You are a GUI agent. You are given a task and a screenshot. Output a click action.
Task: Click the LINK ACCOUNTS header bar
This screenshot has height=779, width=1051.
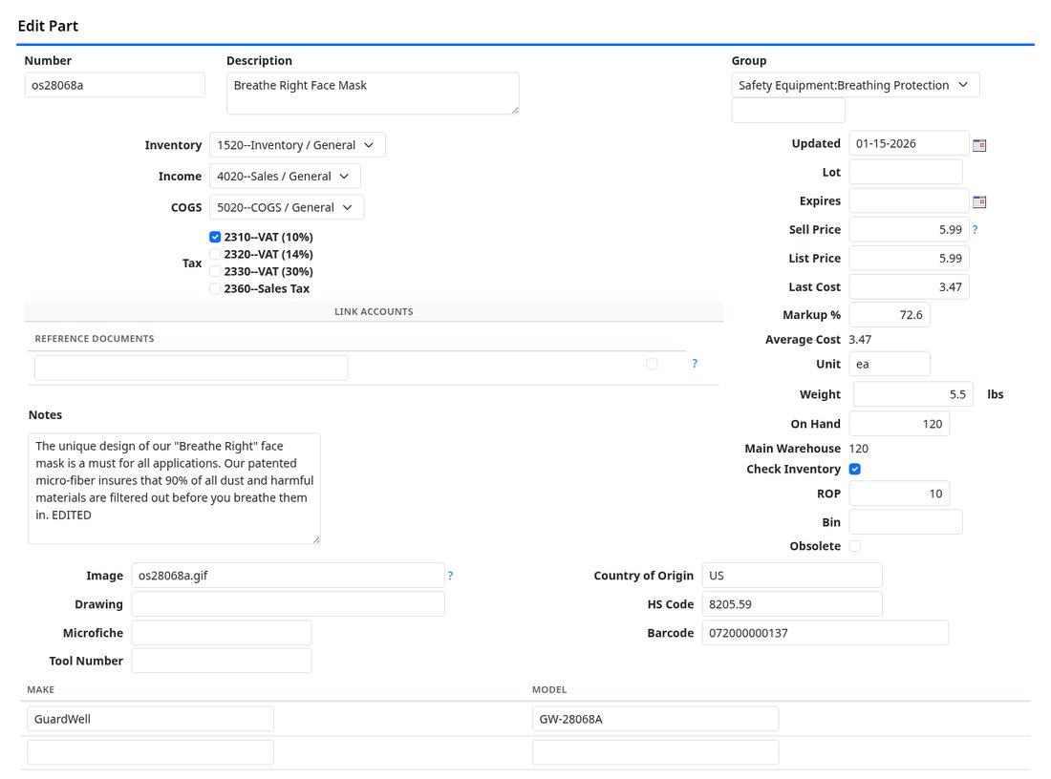pyautogui.click(x=374, y=311)
